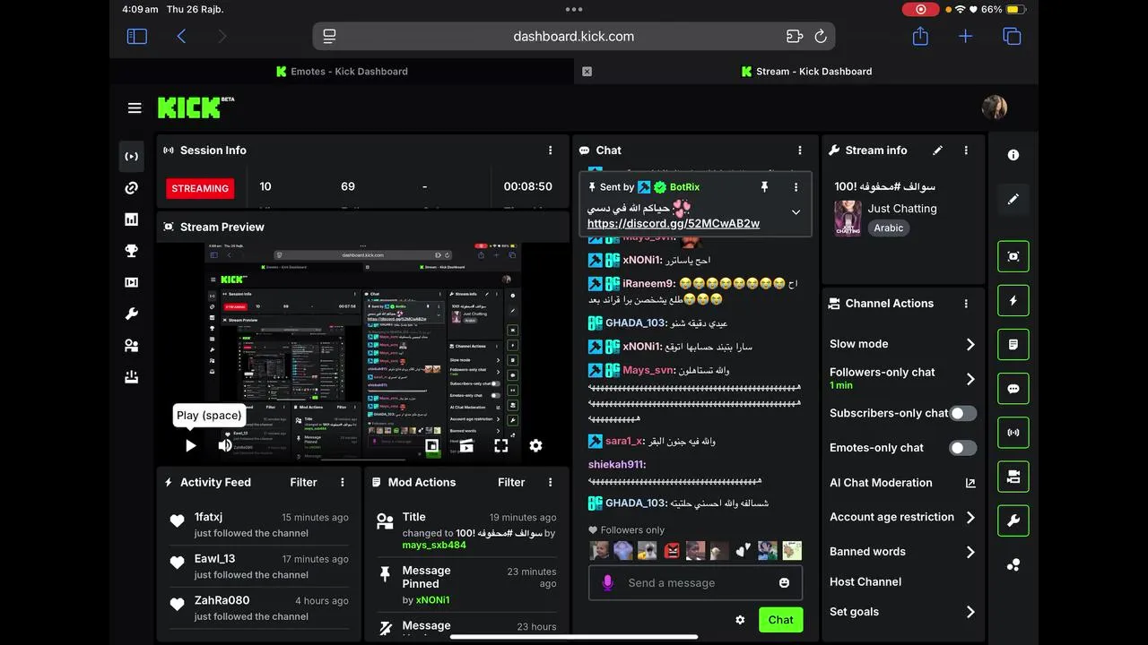This screenshot has width=1148, height=645.
Task: Open profile avatar menu in top right
Action: (995, 107)
